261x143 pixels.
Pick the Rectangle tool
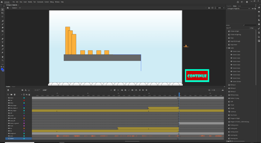(3, 31)
